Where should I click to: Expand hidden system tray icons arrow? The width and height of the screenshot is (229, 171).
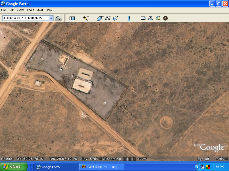197,167
